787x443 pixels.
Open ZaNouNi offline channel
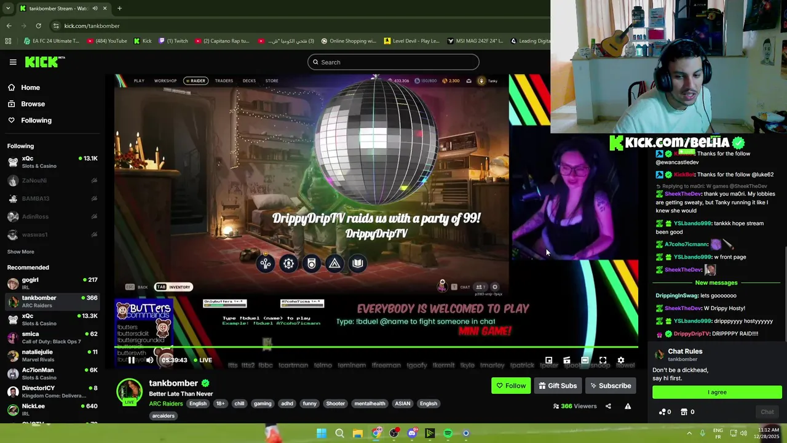52,180
